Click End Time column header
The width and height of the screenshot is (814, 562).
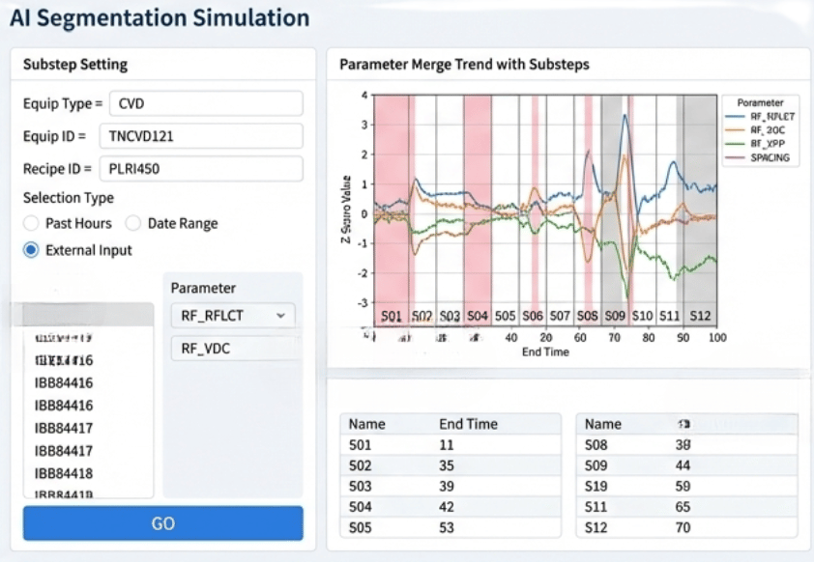(468, 423)
